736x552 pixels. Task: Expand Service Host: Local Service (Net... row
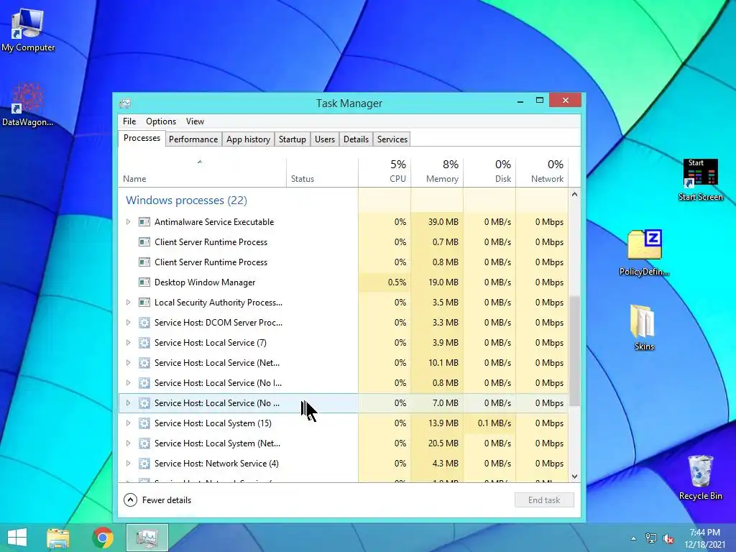click(x=128, y=363)
